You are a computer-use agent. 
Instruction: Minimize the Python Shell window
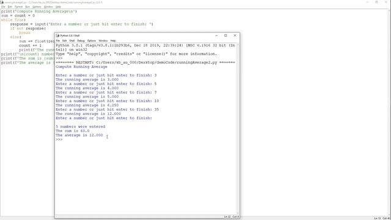[216, 35]
